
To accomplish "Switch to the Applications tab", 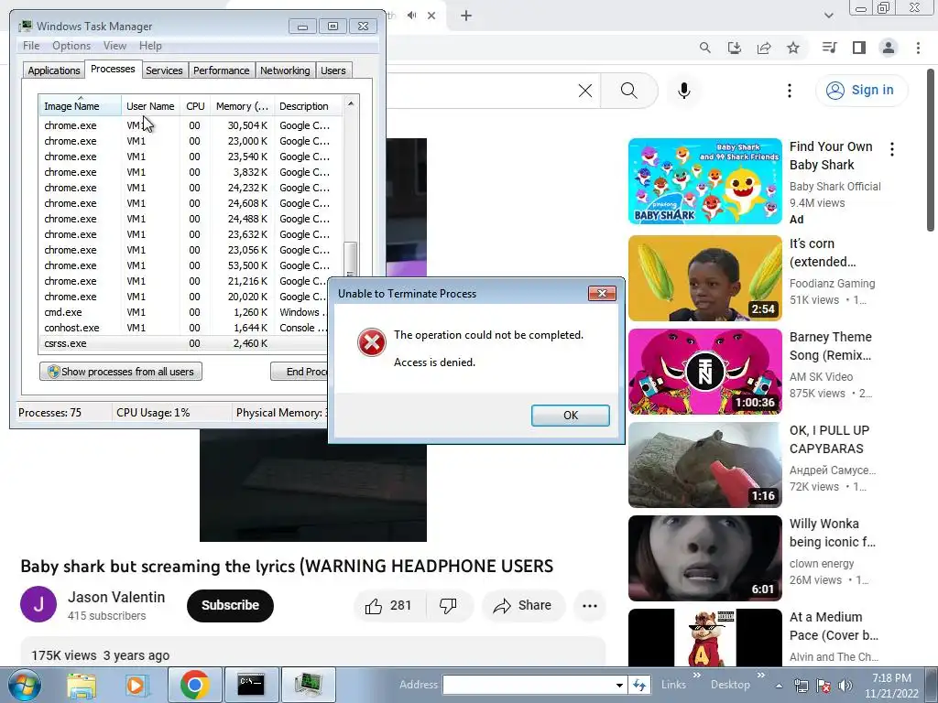I will [x=54, y=70].
